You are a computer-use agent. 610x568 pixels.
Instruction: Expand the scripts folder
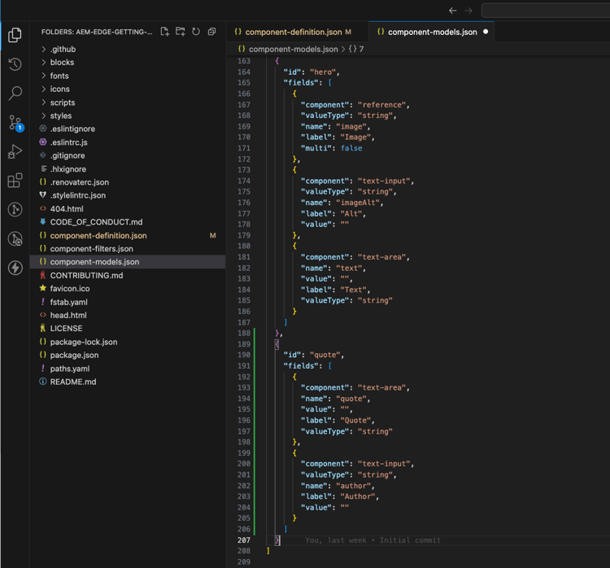63,103
